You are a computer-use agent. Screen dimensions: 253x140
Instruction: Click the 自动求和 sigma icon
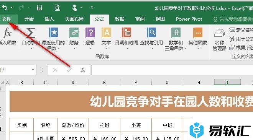pyautogui.click(x=31, y=33)
